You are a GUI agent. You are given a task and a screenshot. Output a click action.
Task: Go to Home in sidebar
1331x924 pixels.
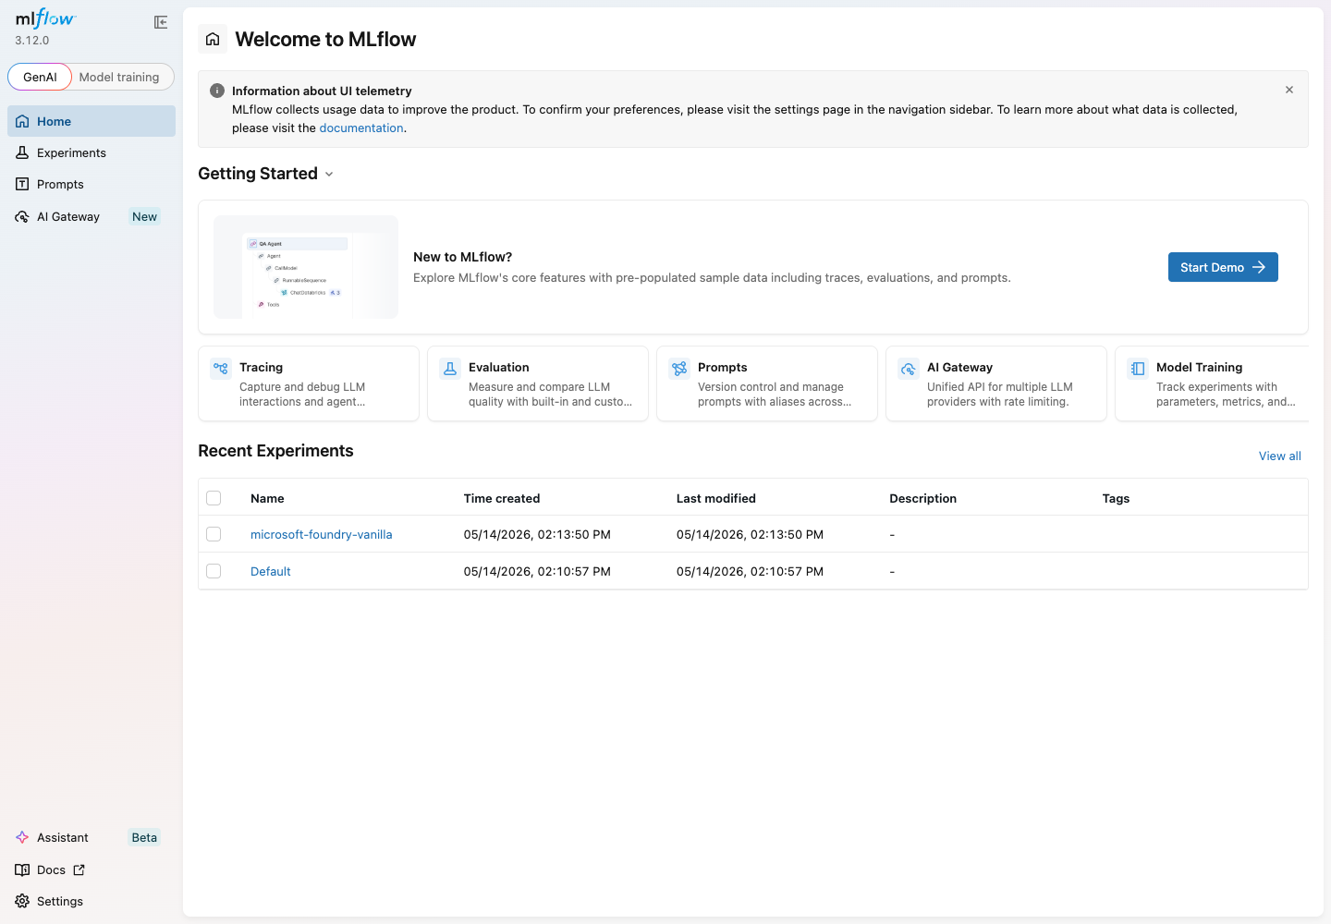point(92,121)
